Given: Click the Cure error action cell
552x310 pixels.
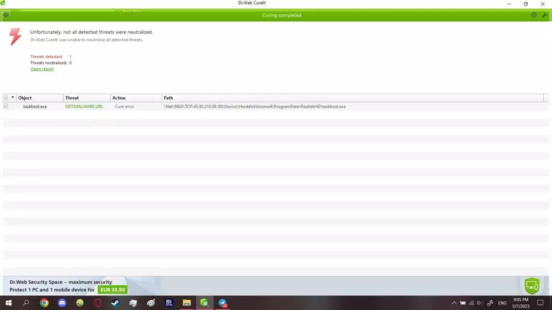Looking at the screenshot, I should [x=124, y=107].
